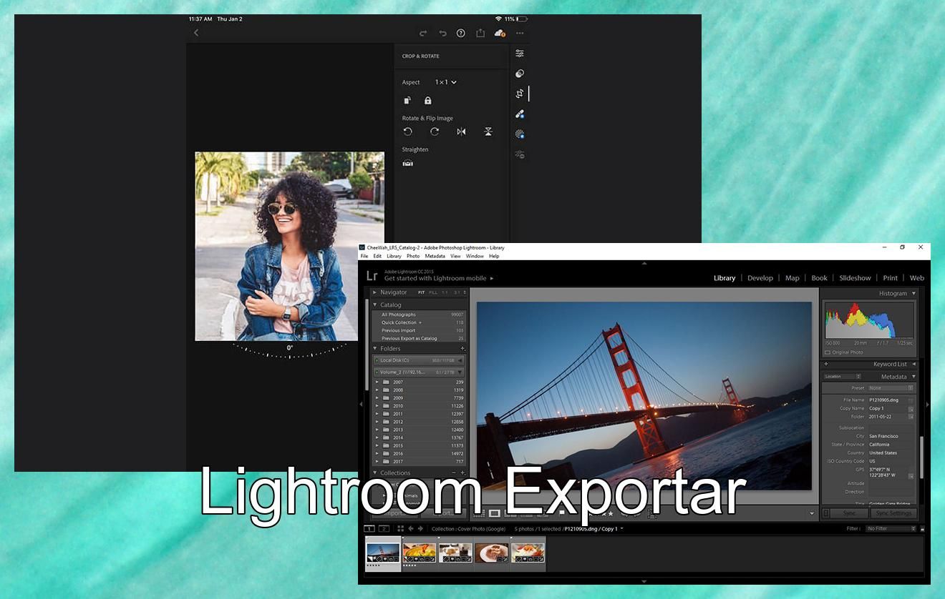Toggle the aspect ratio lock icon
945x599 pixels.
click(x=427, y=101)
